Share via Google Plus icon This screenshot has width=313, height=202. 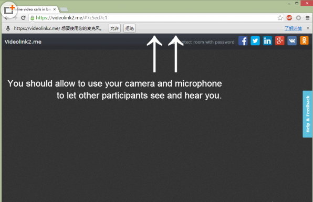click(280, 41)
